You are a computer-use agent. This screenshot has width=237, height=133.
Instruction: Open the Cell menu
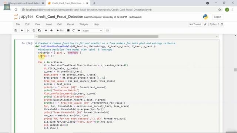pyautogui.click(x=59, y=24)
